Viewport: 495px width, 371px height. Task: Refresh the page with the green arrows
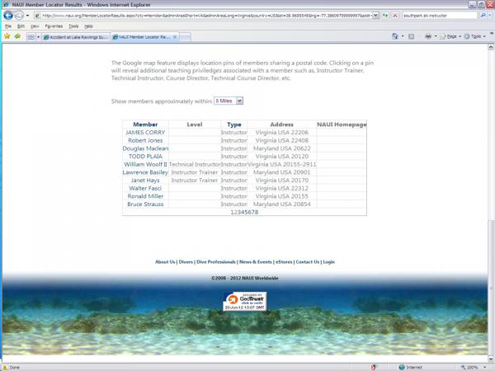(x=384, y=16)
